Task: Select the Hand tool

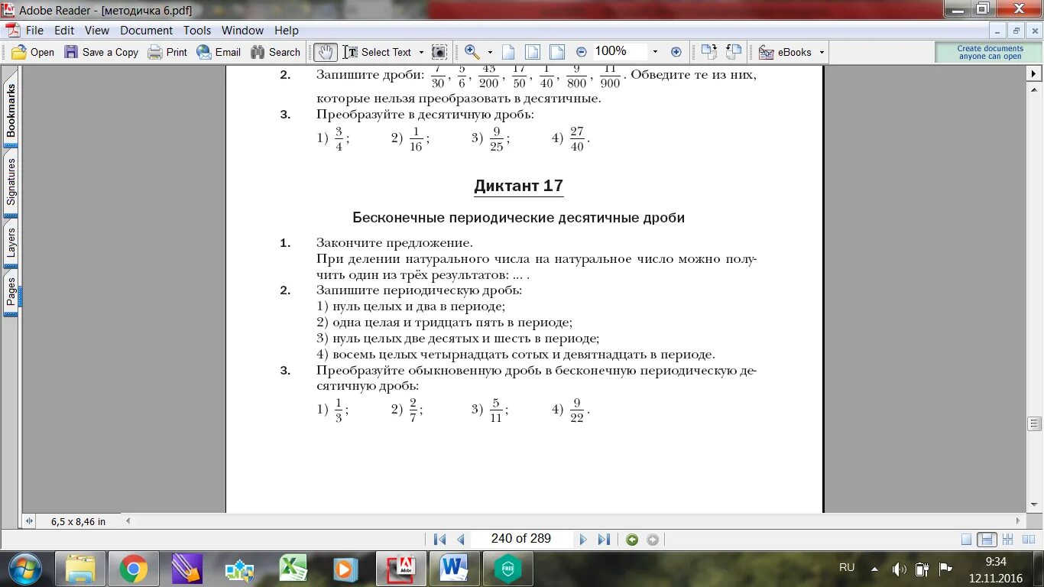Action: tap(325, 52)
